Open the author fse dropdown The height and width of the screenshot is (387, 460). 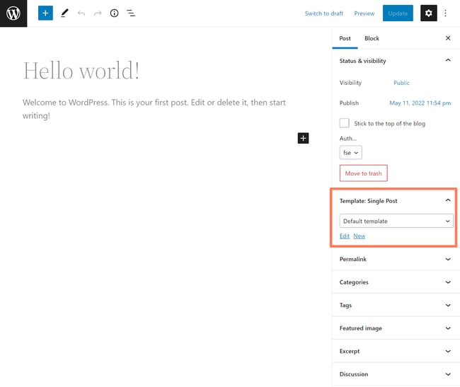point(350,152)
